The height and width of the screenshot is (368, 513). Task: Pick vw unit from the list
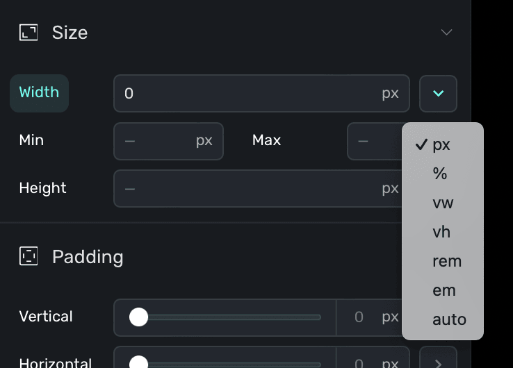[443, 203]
